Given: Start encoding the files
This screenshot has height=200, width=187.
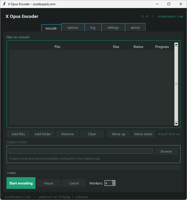Looking at the screenshot, I should pos(21,183).
